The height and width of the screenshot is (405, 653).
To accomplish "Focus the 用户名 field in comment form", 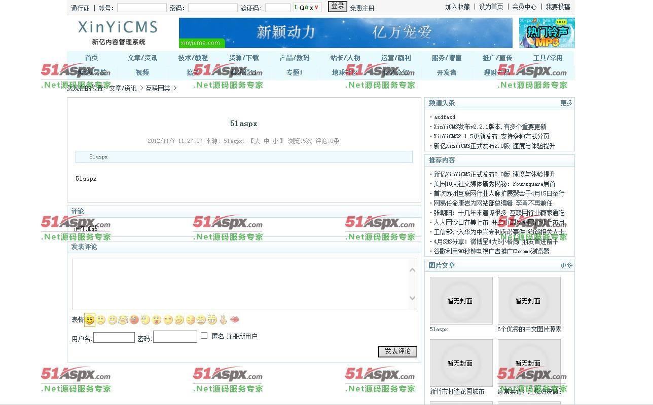I will [x=114, y=337].
